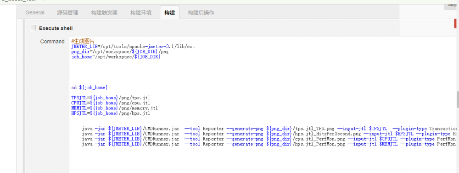
Task: Click the MEMJTL memory.jtl line
Action: pos(114,108)
